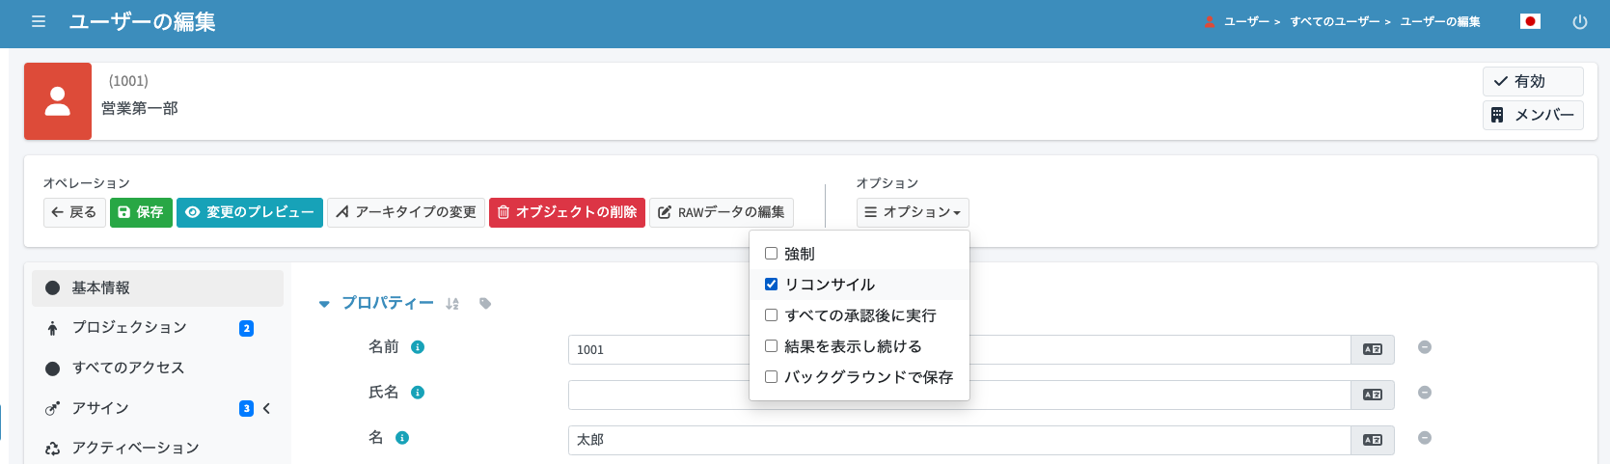Open the hamburger menu icon
The height and width of the screenshot is (464, 1610).
click(39, 21)
